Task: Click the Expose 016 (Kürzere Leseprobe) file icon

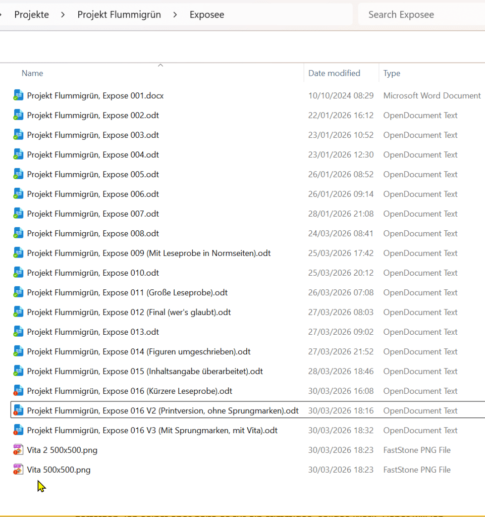Action: tap(18, 391)
